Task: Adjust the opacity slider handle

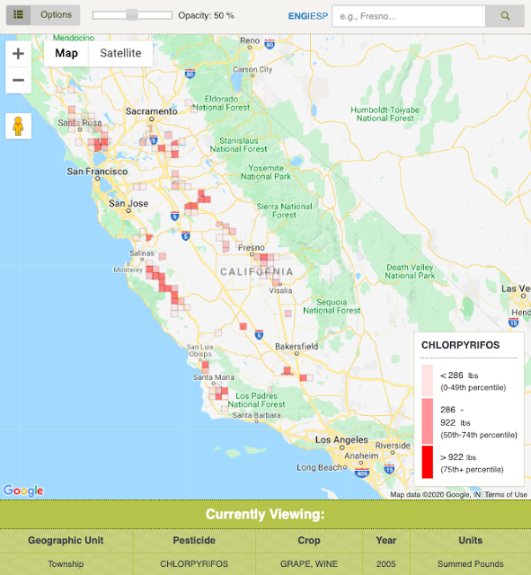Action: click(x=132, y=15)
